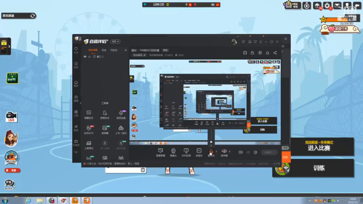This screenshot has width=363, height=204.
Task: Collapse the left panel with arrow handle
Action: [81, 103]
